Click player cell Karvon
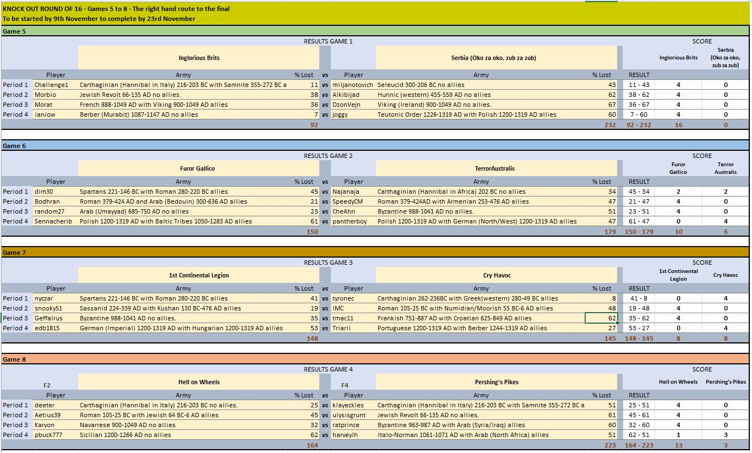This screenshot has width=752, height=453. pyautogui.click(x=56, y=425)
